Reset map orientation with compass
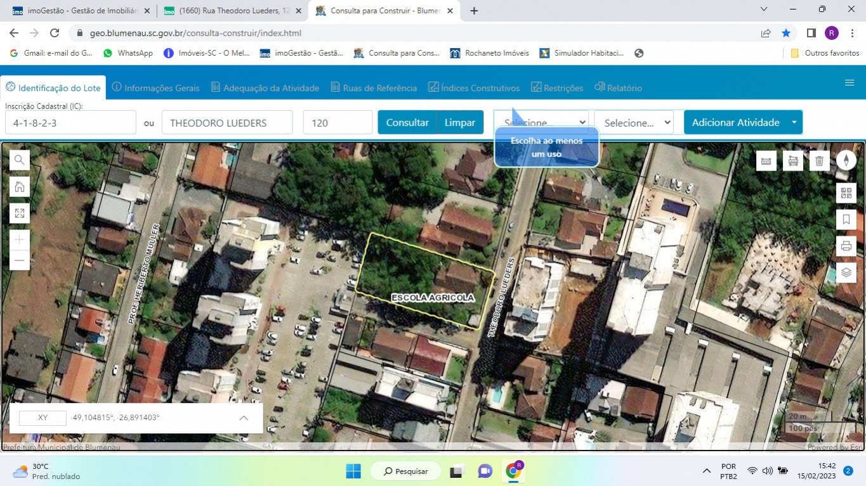 [x=846, y=160]
